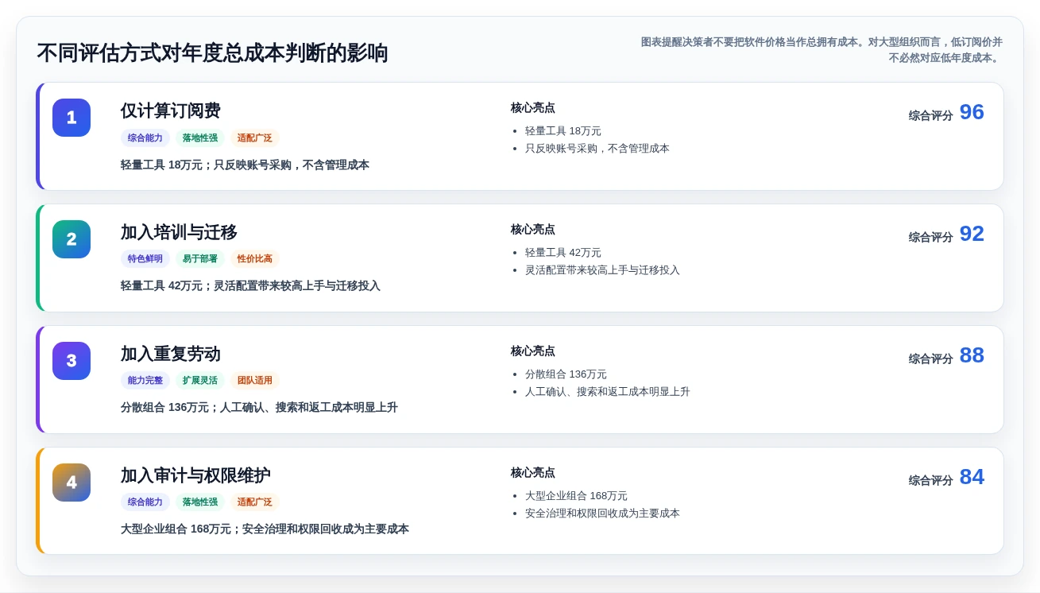Click the bullet 灵活配置带来较高上手与迁移投入

pos(602,270)
